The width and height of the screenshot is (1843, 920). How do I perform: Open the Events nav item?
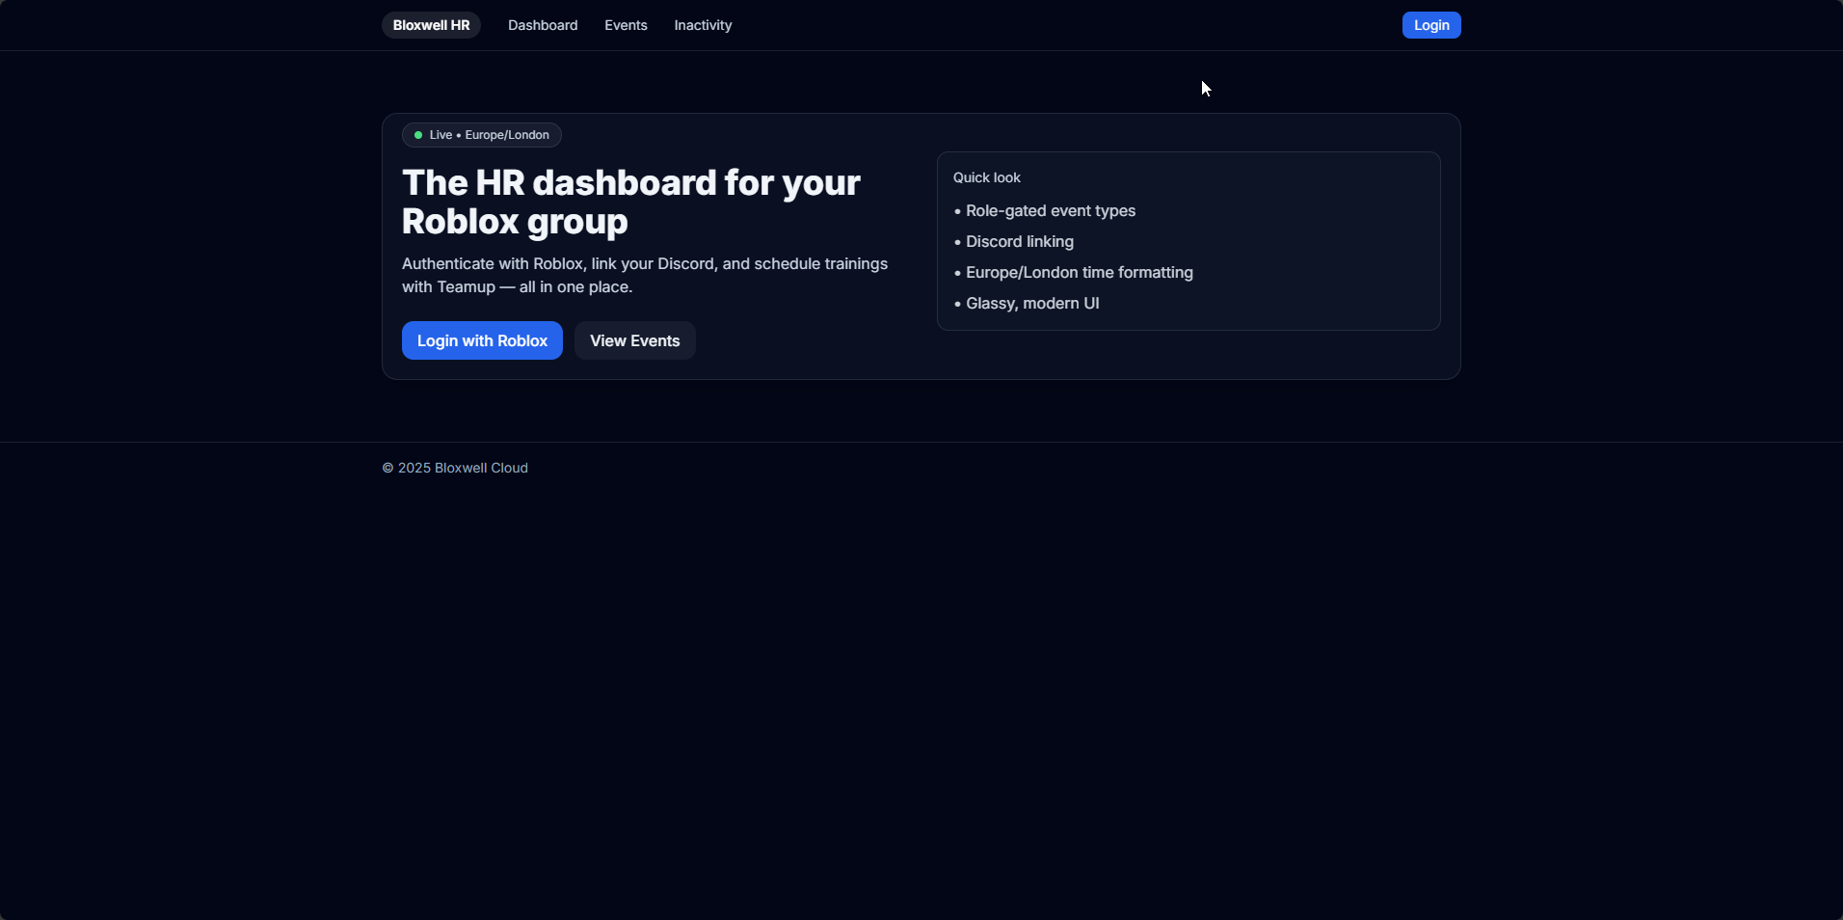[626, 25]
